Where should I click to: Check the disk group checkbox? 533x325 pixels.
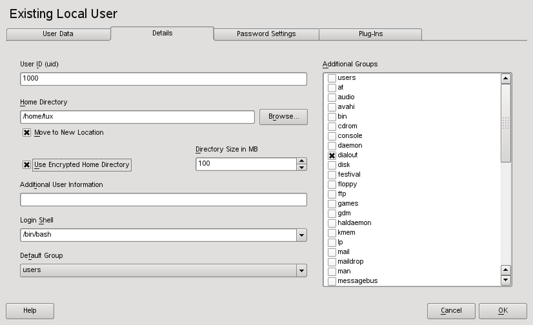tap(332, 165)
